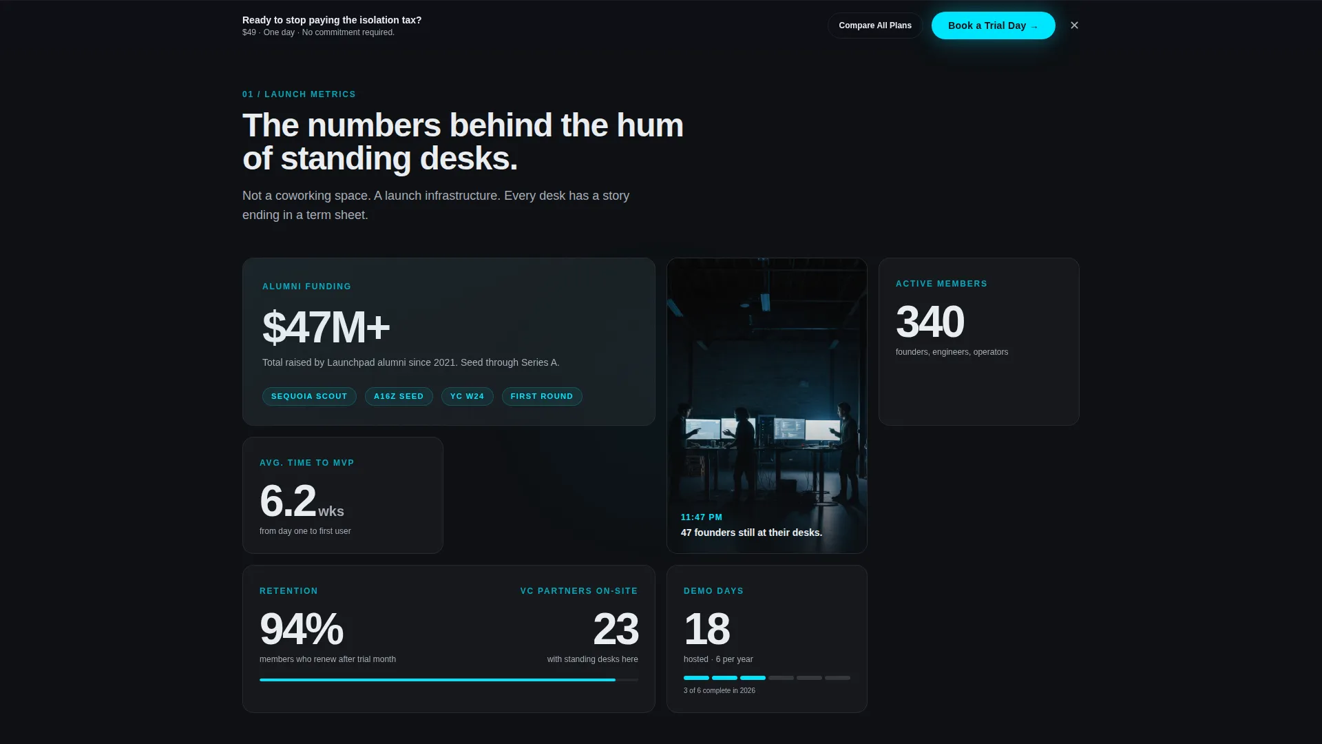Image resolution: width=1322 pixels, height=744 pixels.
Task: Click the ACTIVE MEMBERS label
Action: coord(941,284)
